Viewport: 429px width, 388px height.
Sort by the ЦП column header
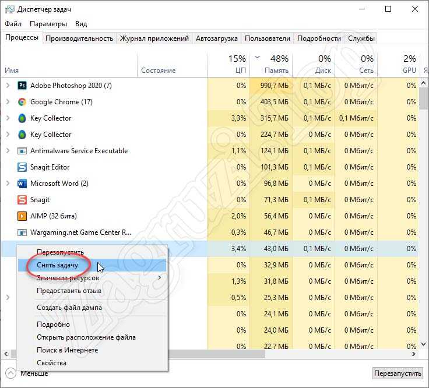(x=228, y=65)
